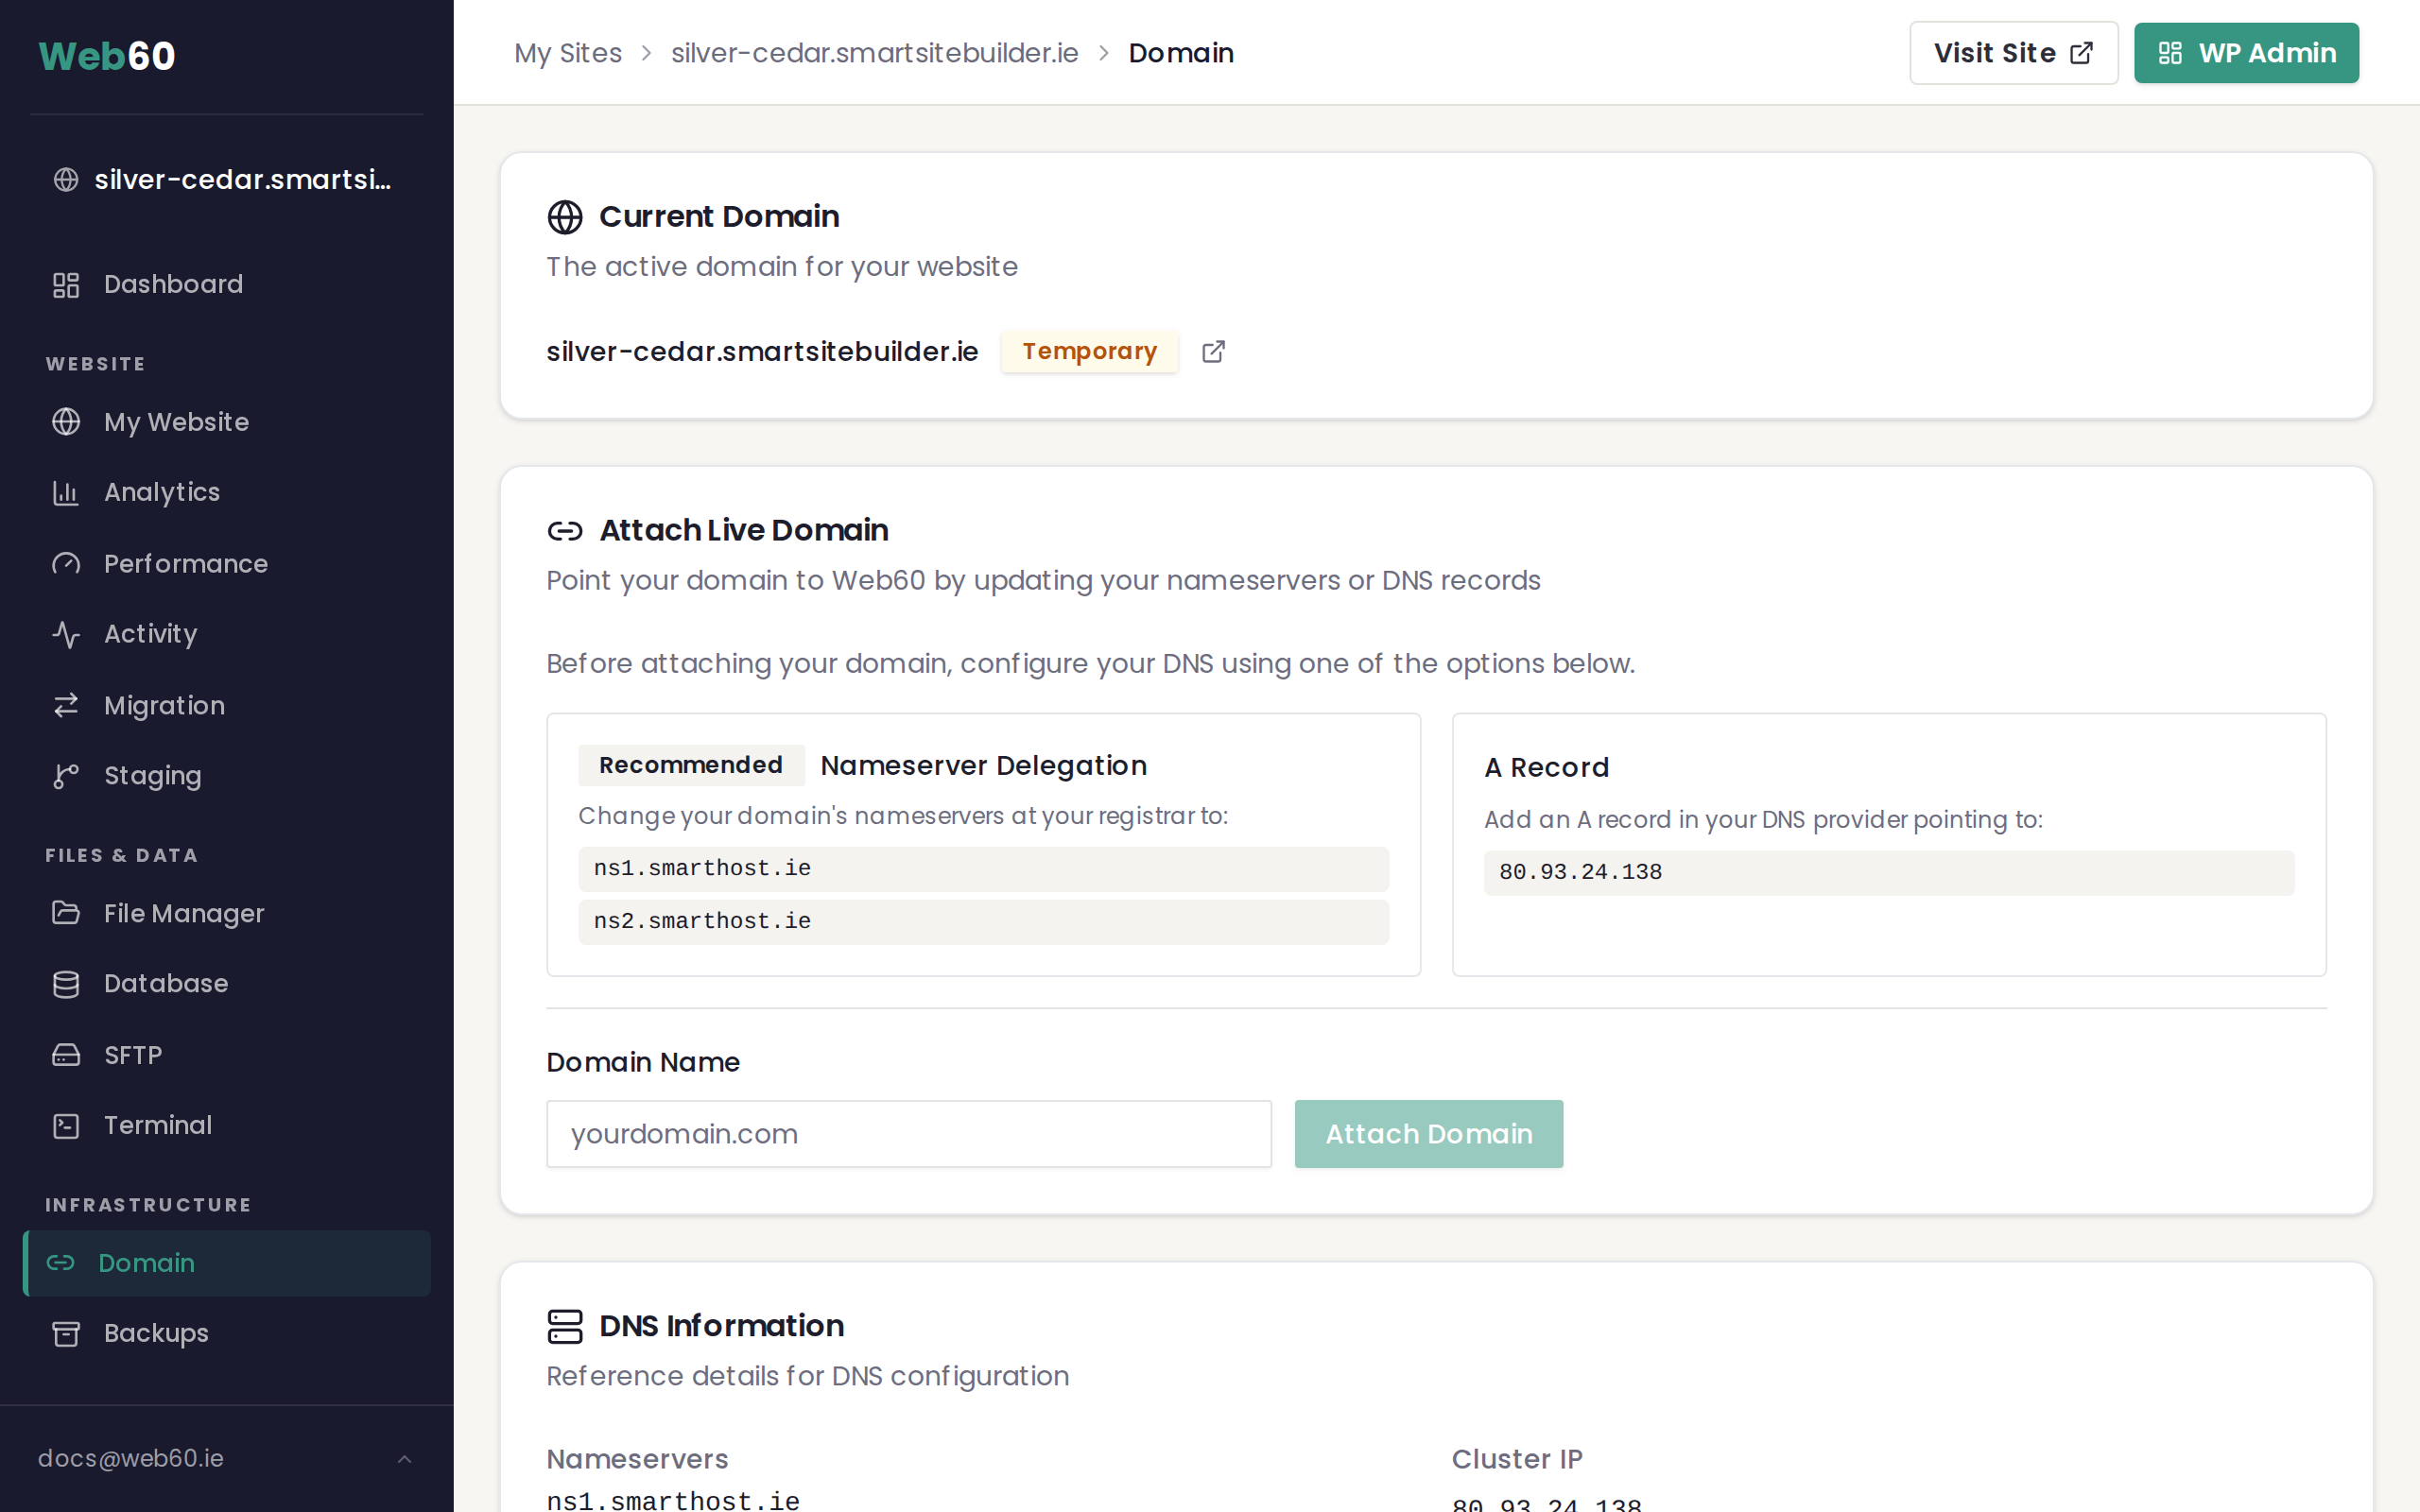Open the Database section
Screen dimensions: 2420x1512
coord(165,983)
